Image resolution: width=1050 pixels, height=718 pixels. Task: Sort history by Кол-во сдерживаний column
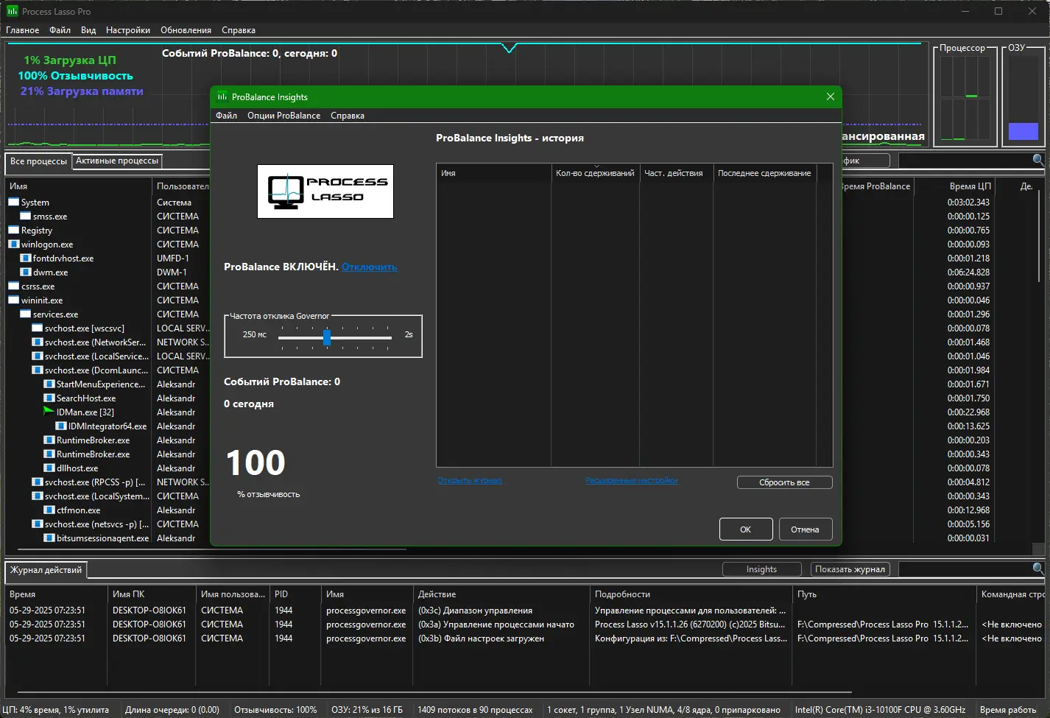[594, 173]
